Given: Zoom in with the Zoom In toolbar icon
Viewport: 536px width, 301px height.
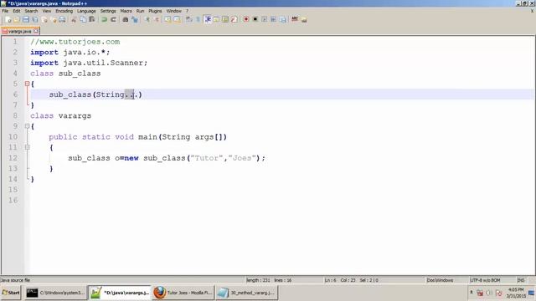Looking at the screenshot, I should 147,19.
